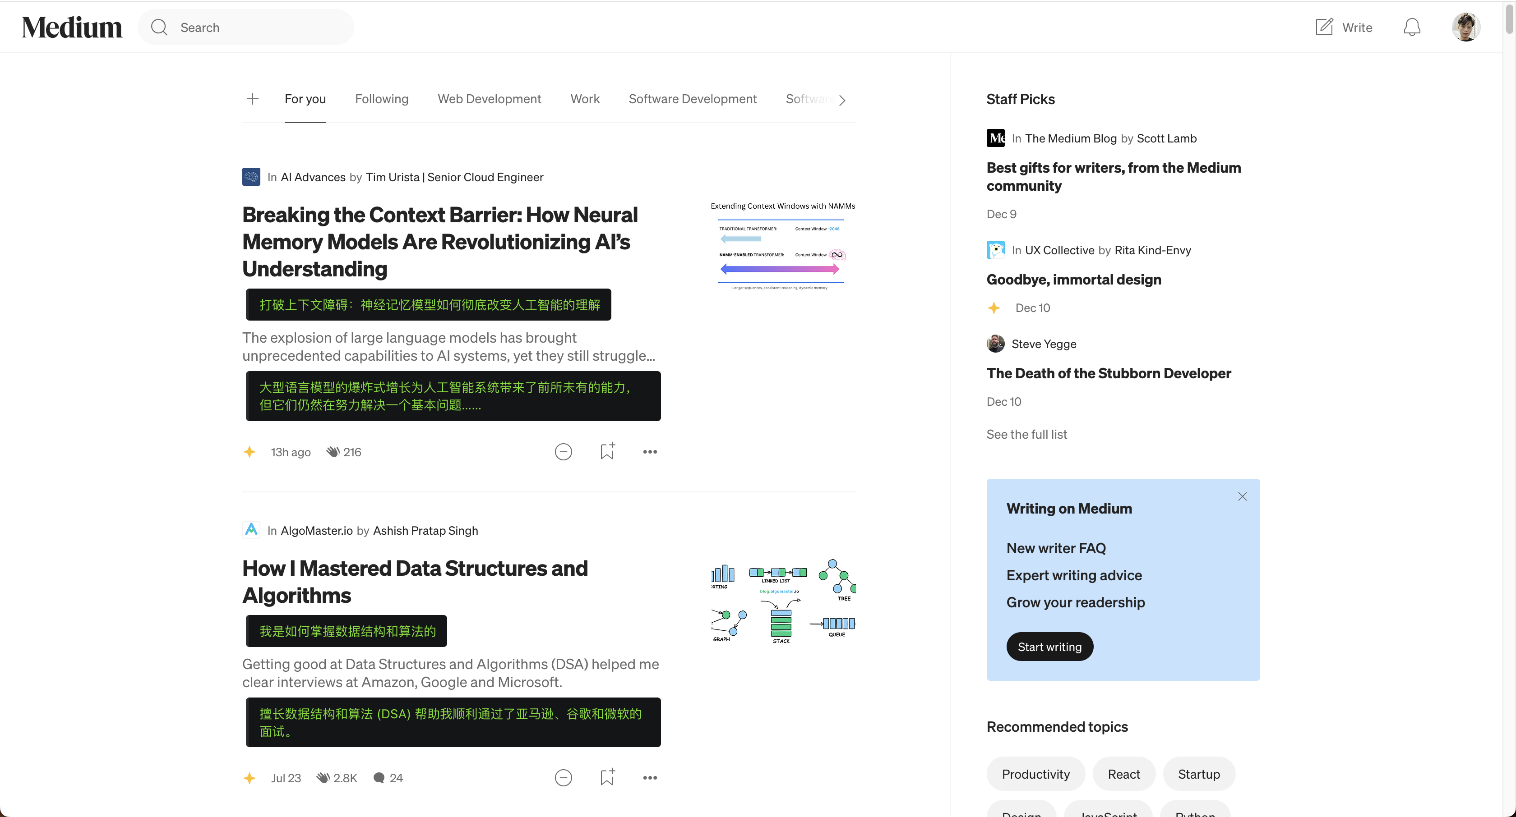Image resolution: width=1516 pixels, height=817 pixels.
Task: Click the more options ellipsis on second article
Action: (x=649, y=777)
